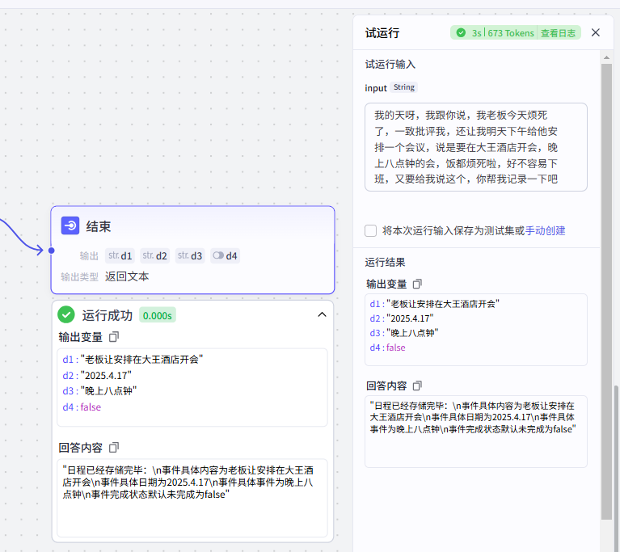Copy answer content in the node result card
Screen dimensions: 620x552
(114, 447)
